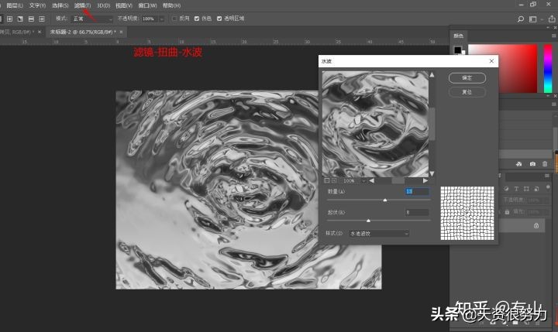Click the 数量 amount slider handle
558x332 pixels.
click(x=385, y=200)
